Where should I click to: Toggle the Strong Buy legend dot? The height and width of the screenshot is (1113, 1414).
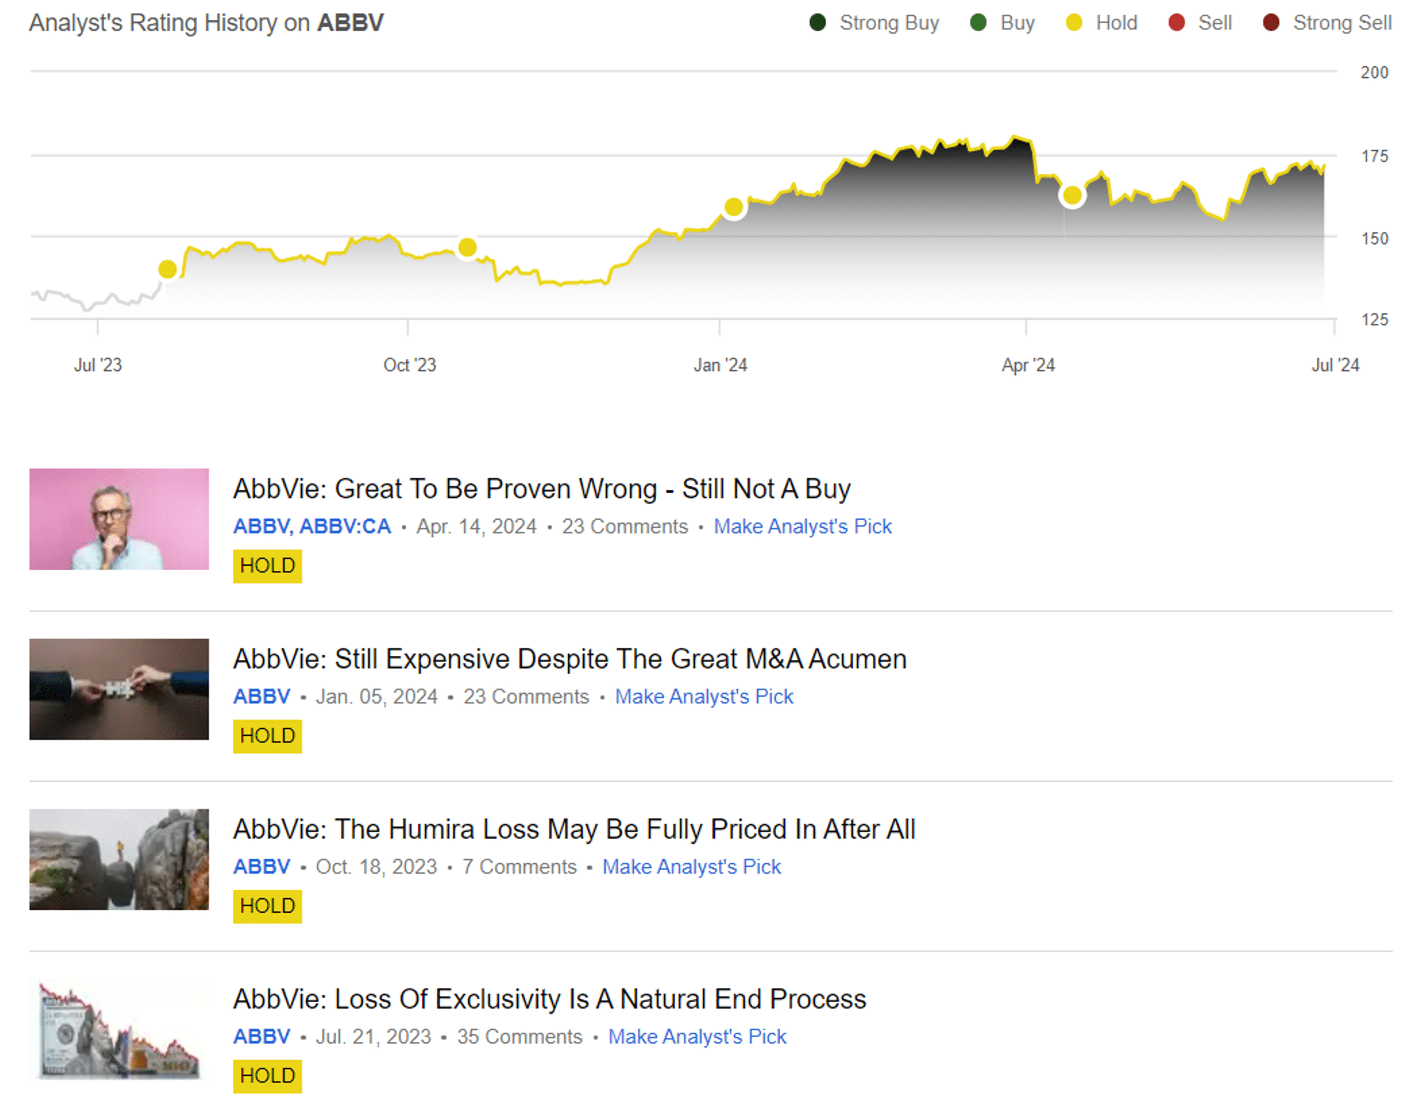point(817,23)
